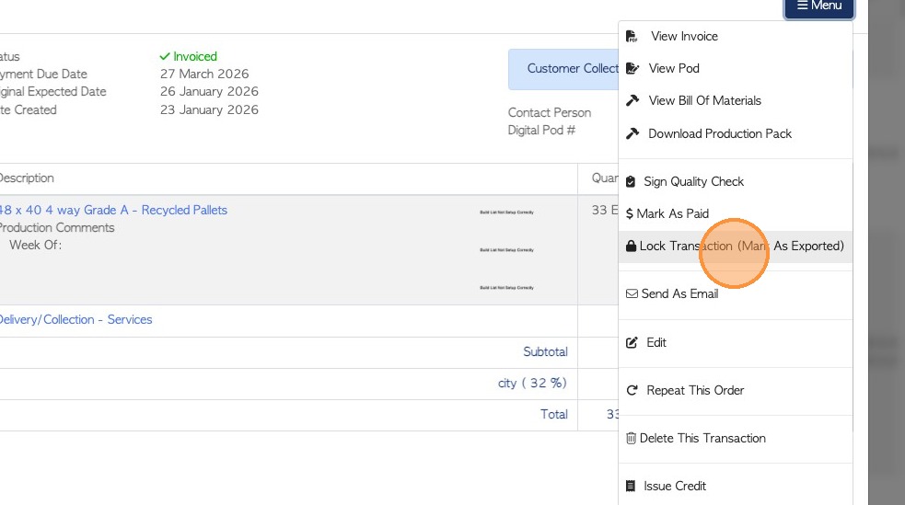
Task: Open the Menu dropdown button
Action: click(818, 6)
